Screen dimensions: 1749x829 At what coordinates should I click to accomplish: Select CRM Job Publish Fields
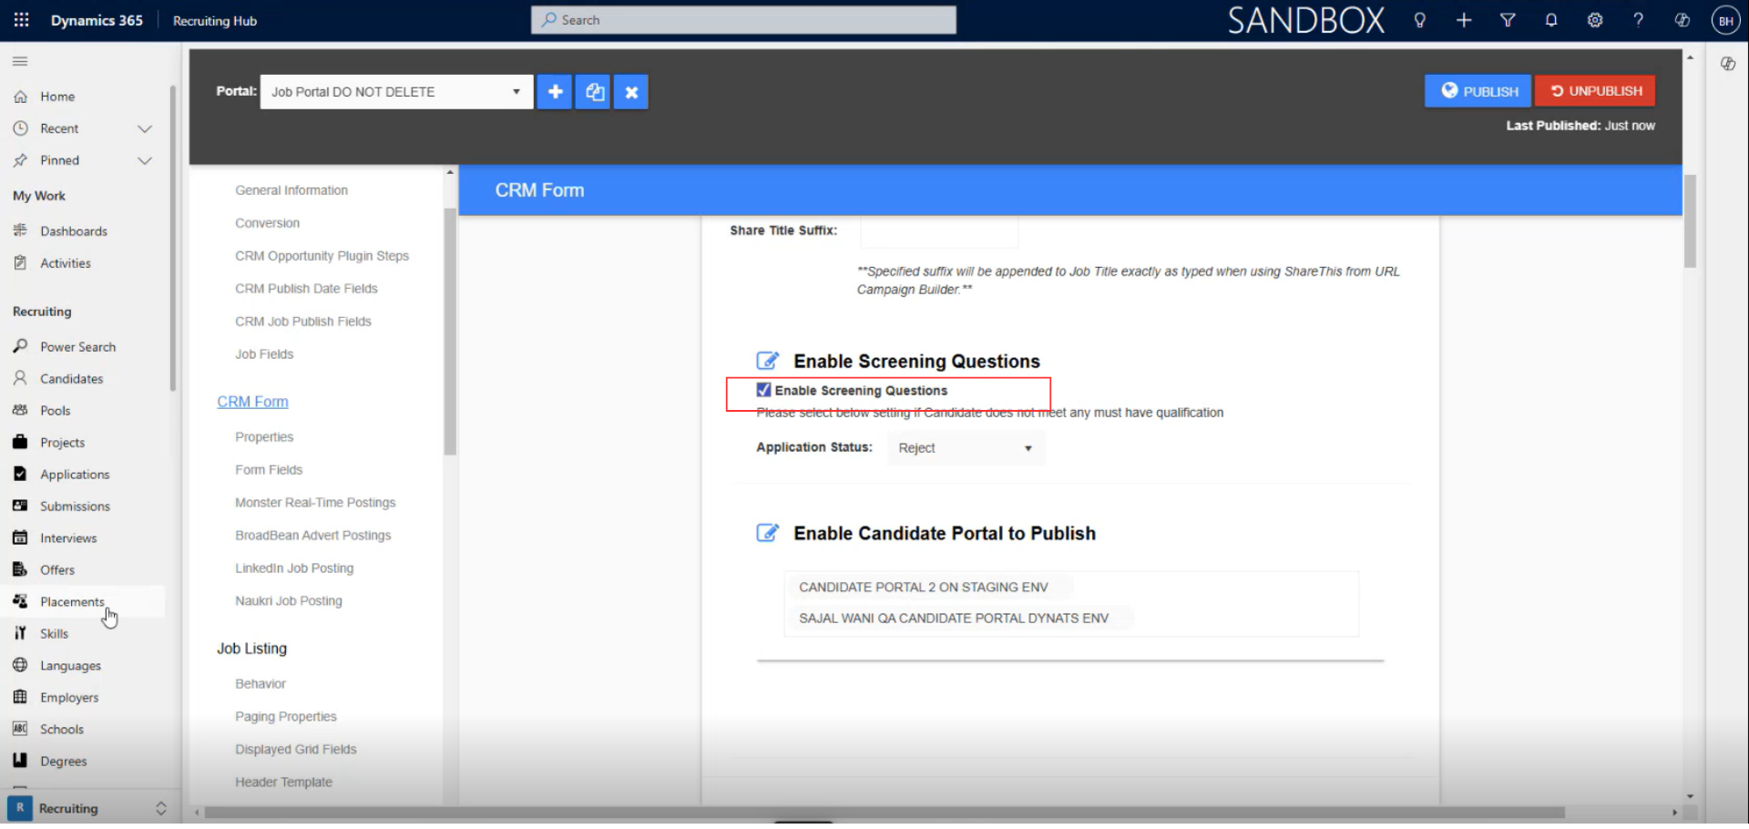(x=303, y=322)
